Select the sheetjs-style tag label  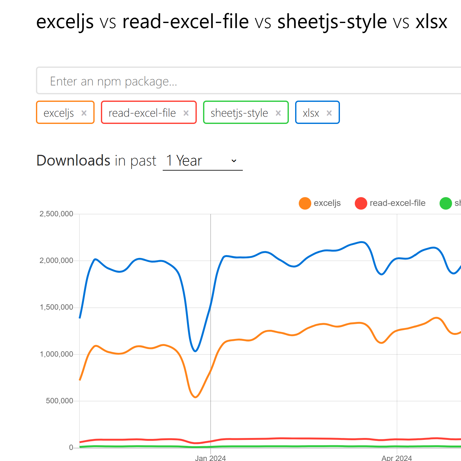(239, 113)
